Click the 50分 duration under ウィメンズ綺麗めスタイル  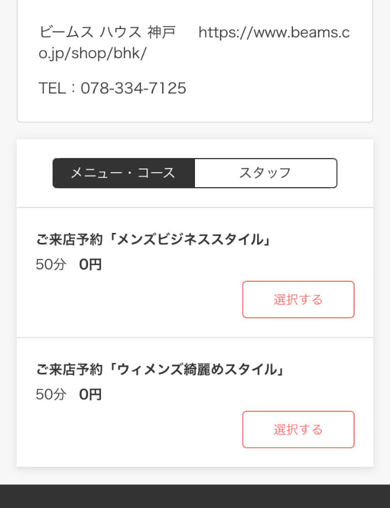51,395
